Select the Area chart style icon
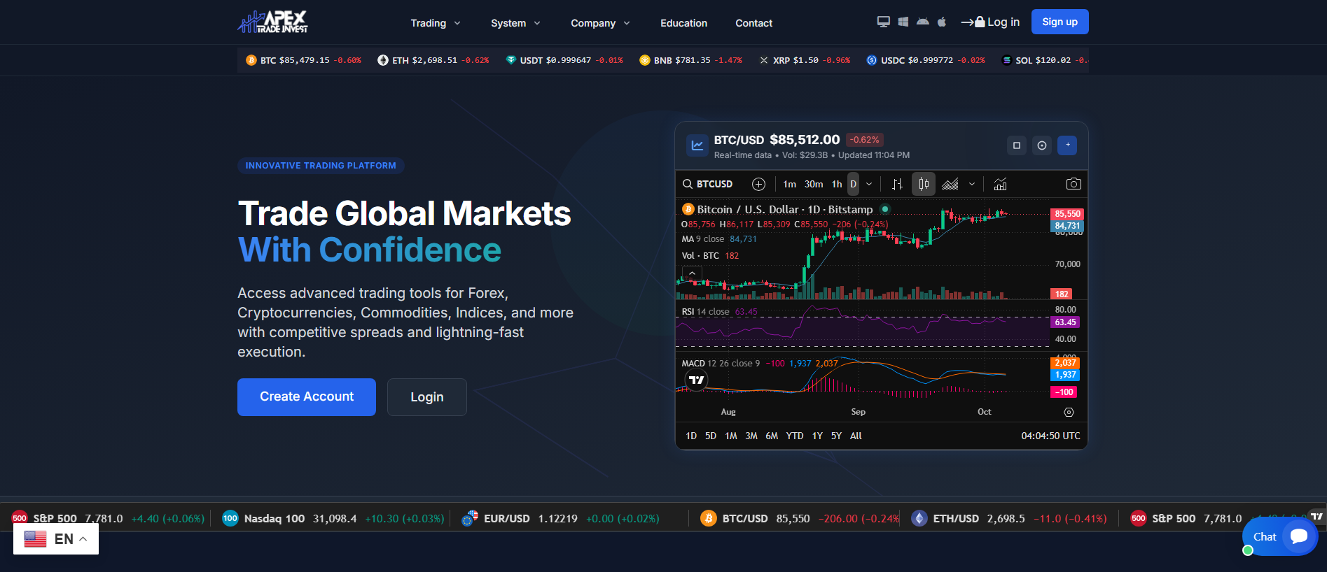 click(x=950, y=184)
